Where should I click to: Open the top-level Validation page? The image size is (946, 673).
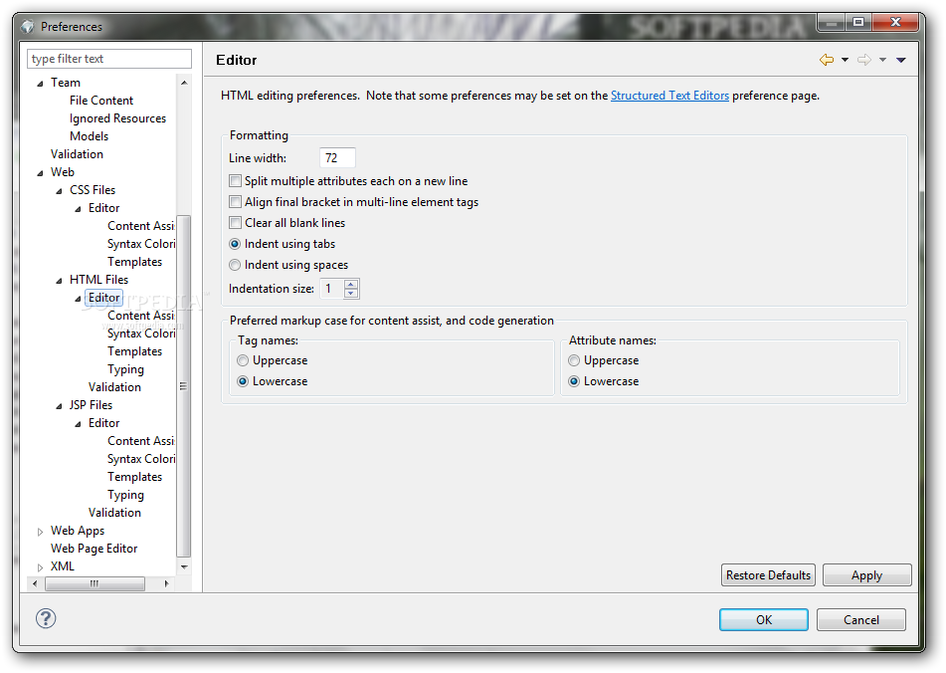click(x=77, y=154)
